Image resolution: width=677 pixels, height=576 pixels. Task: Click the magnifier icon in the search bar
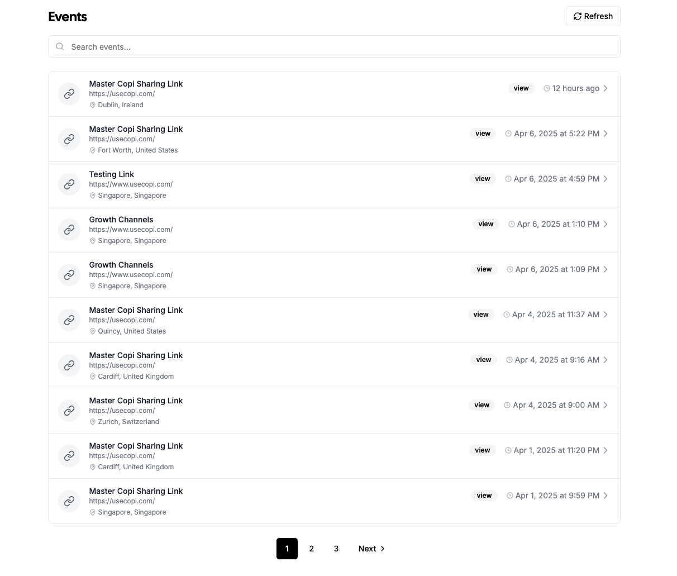pyautogui.click(x=60, y=47)
